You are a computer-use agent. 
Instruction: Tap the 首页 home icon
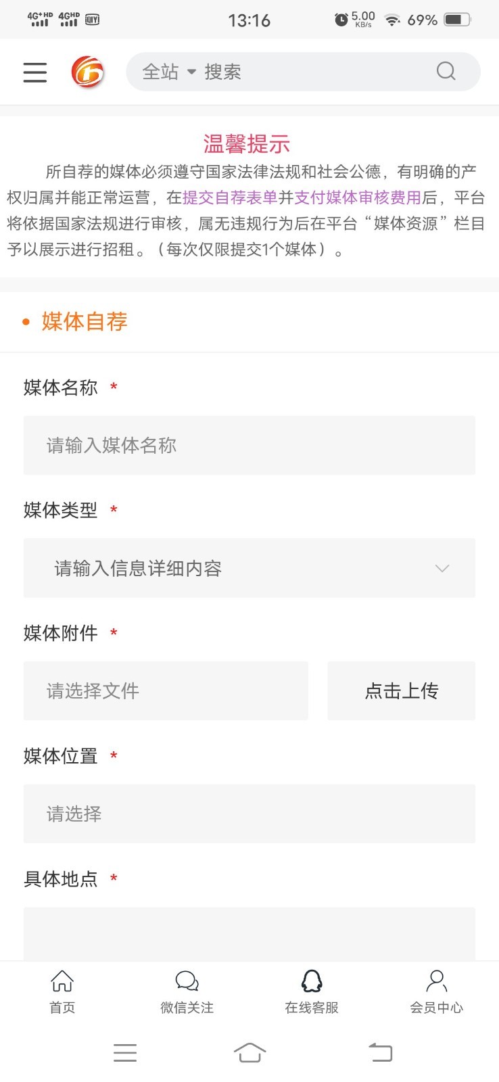[62, 981]
